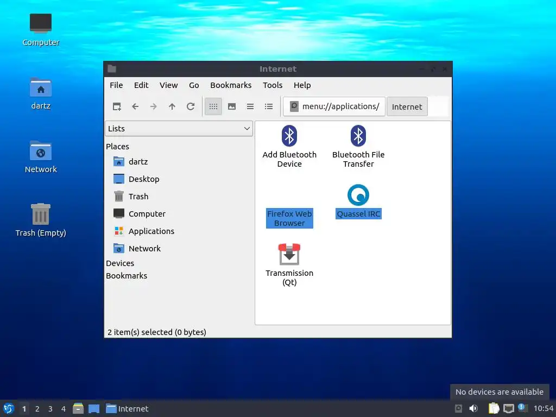
Task: Switch to thumbnail view mode
Action: point(232,106)
